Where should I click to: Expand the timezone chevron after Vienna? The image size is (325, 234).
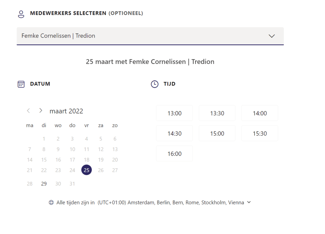coord(249,202)
